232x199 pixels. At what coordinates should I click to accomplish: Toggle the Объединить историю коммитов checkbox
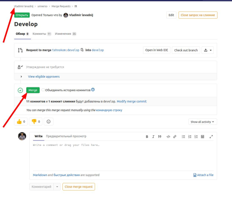coord(43,90)
